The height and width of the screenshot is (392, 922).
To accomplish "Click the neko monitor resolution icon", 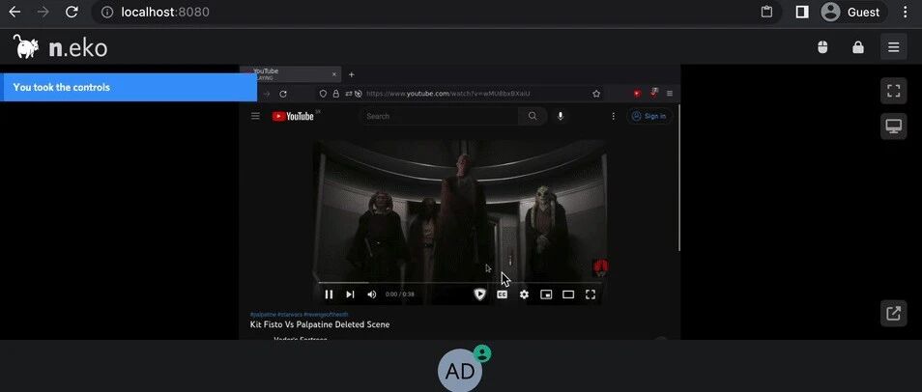I will pyautogui.click(x=893, y=126).
